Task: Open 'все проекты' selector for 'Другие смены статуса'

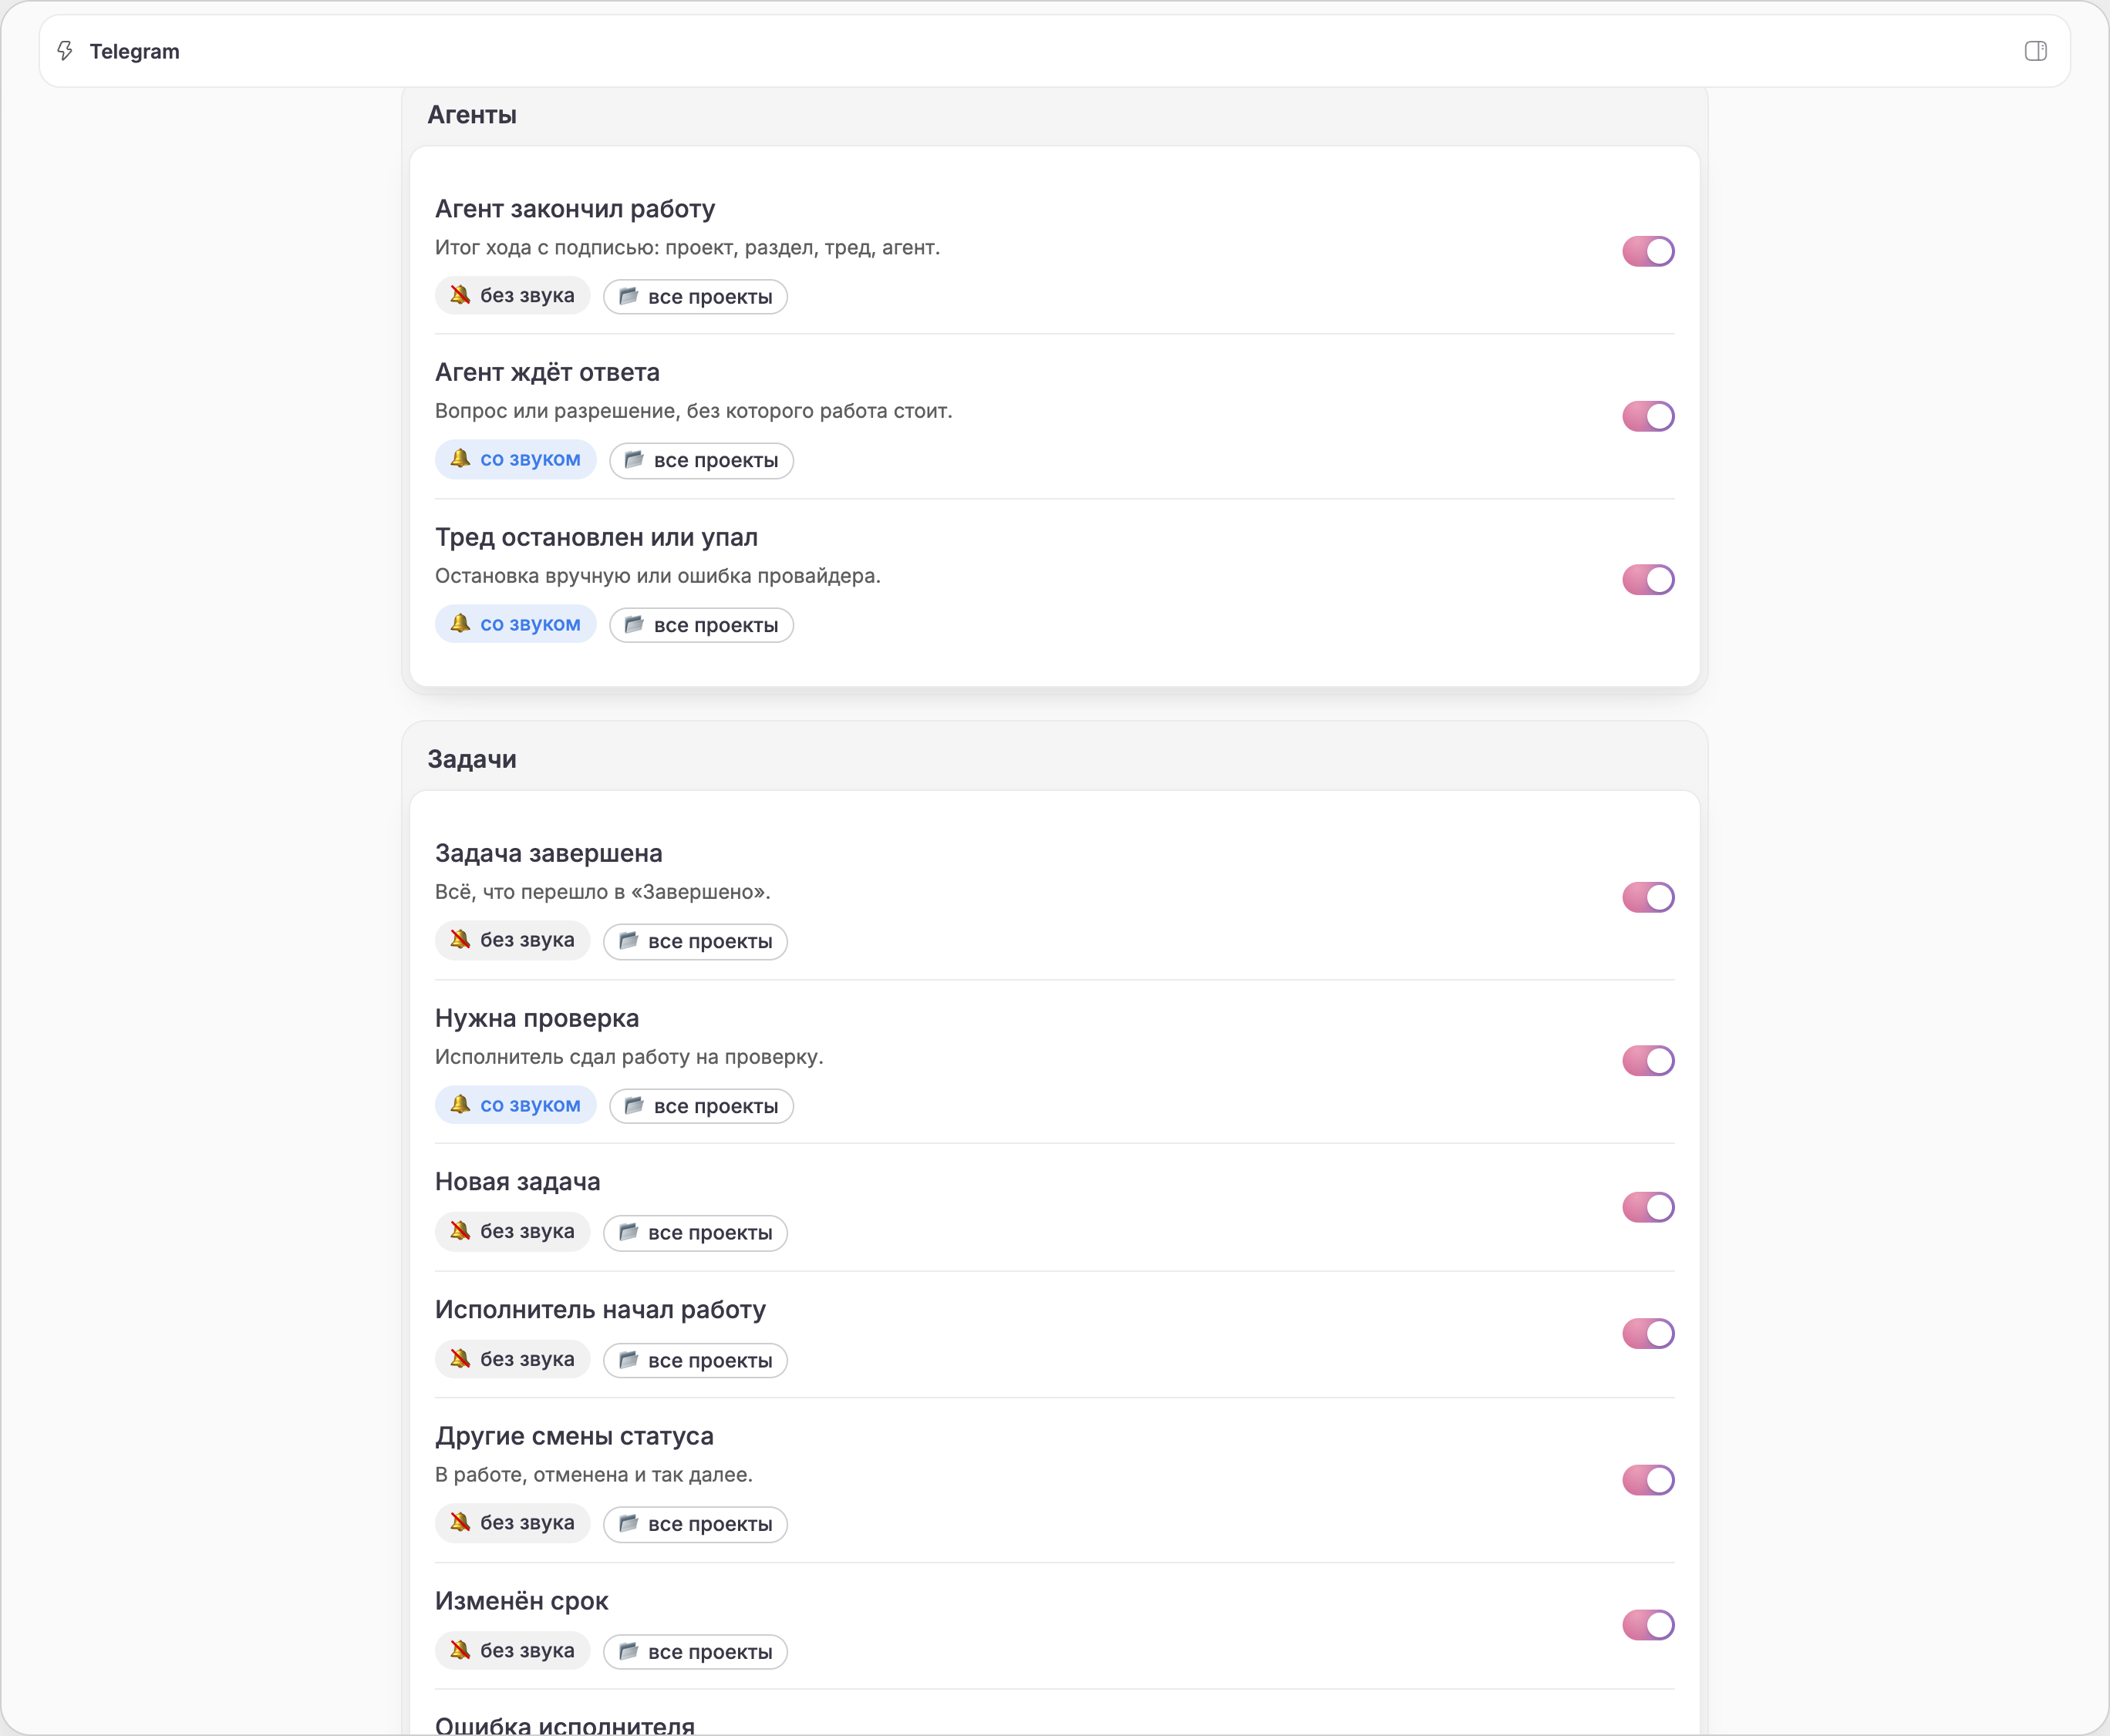Action: [x=696, y=1525]
